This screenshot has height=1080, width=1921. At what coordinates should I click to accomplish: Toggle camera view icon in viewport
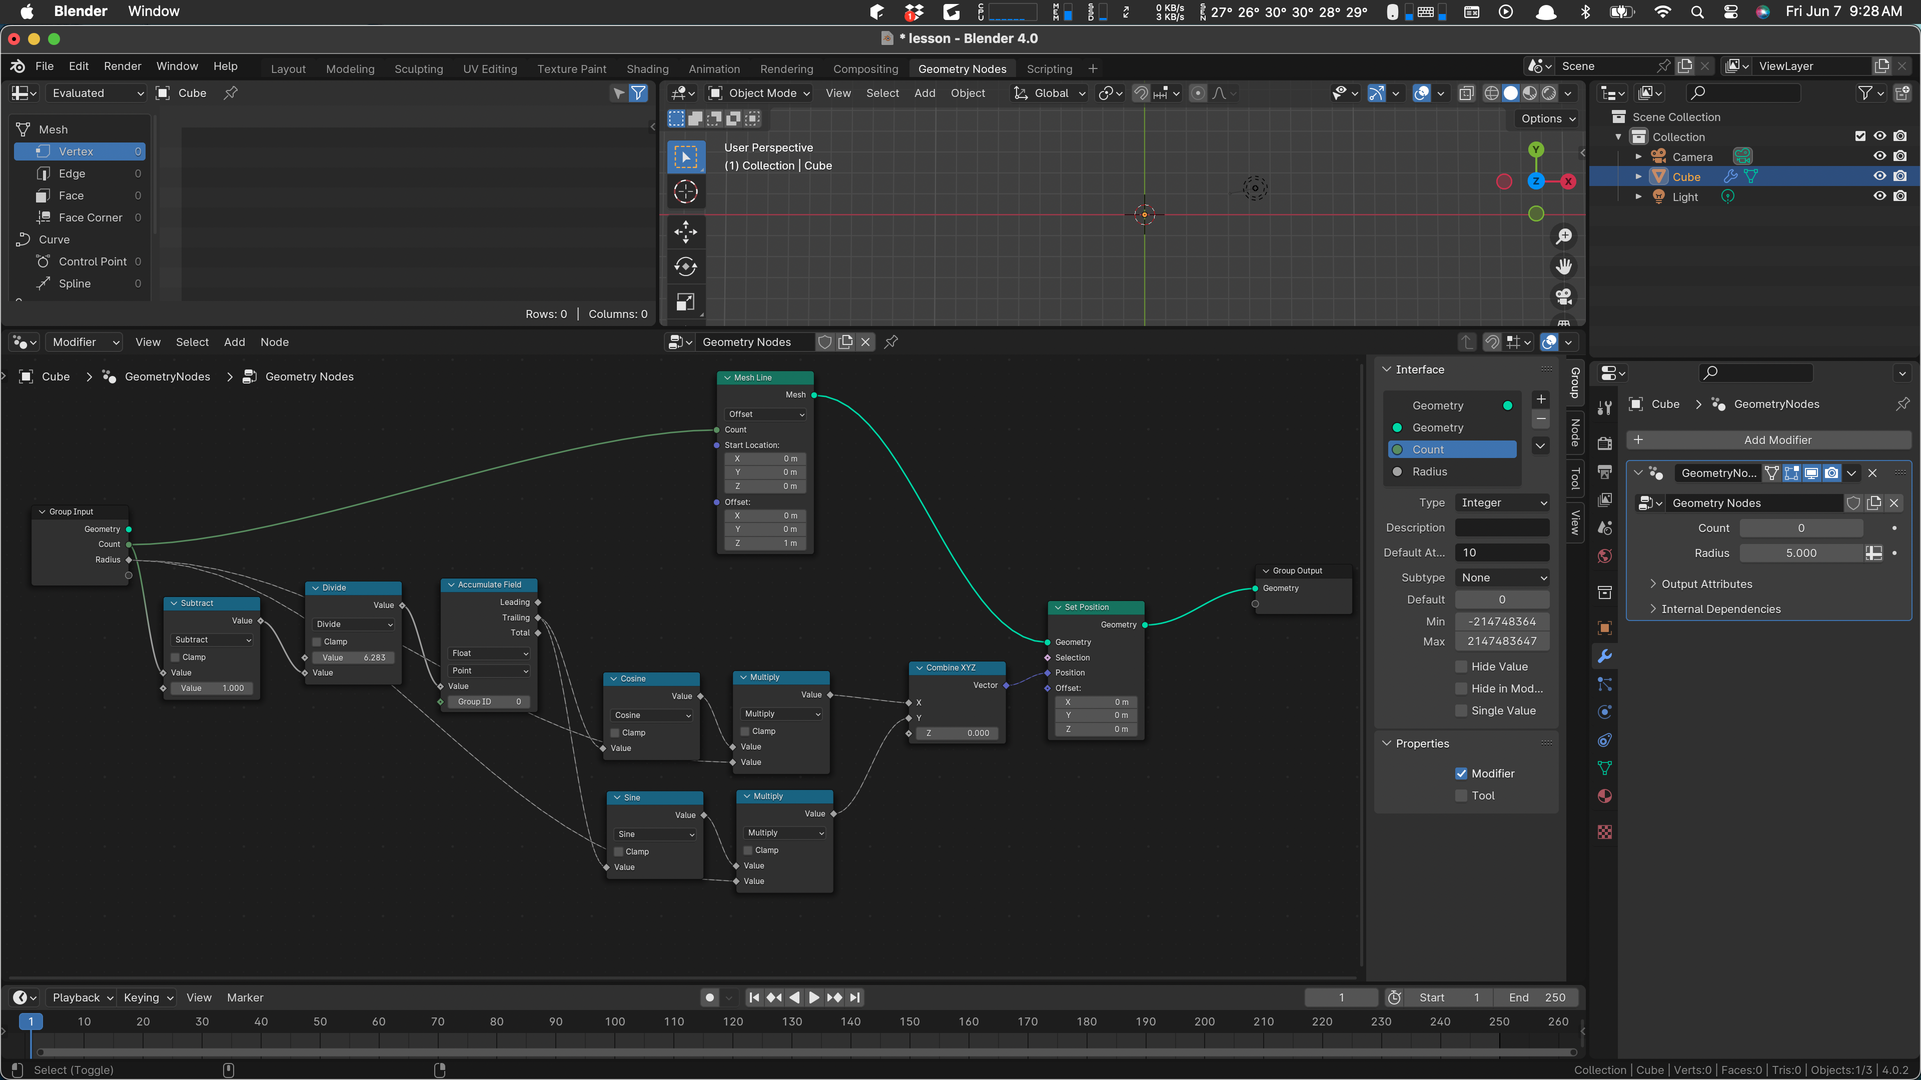click(1564, 296)
